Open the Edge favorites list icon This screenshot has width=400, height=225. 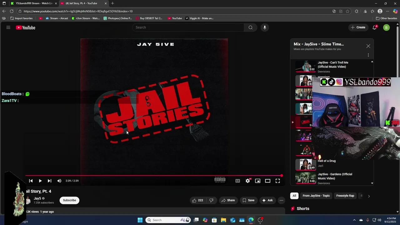click(x=372, y=11)
